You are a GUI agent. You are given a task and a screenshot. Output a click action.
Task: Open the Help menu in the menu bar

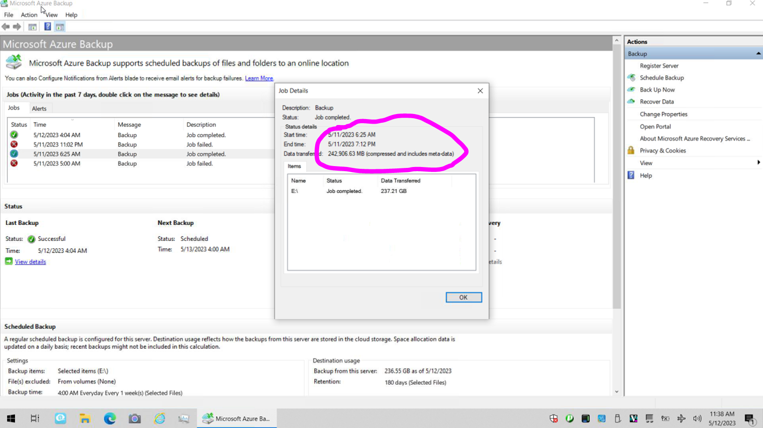click(71, 15)
